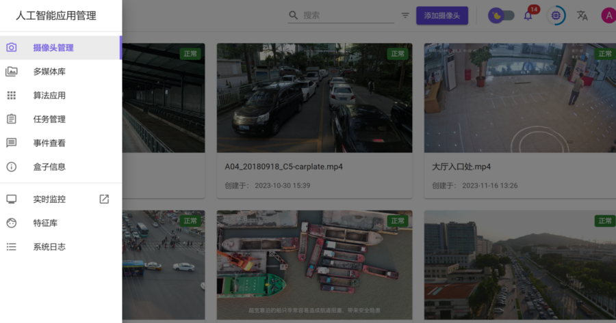Open the 大厅入口处.mp4 camera thumbnail
The height and width of the screenshot is (323, 616).
coord(520,98)
